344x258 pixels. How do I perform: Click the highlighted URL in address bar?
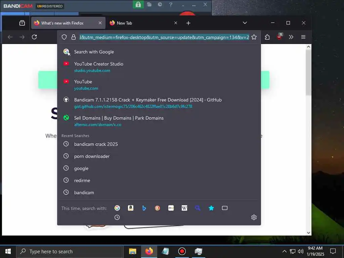(x=164, y=37)
